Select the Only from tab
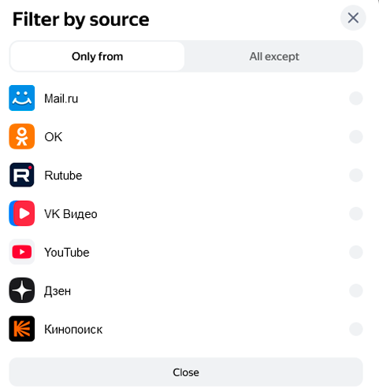 pyautogui.click(x=97, y=57)
